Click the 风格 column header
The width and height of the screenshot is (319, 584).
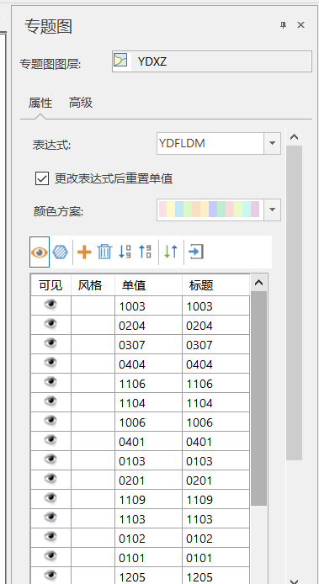point(93,285)
